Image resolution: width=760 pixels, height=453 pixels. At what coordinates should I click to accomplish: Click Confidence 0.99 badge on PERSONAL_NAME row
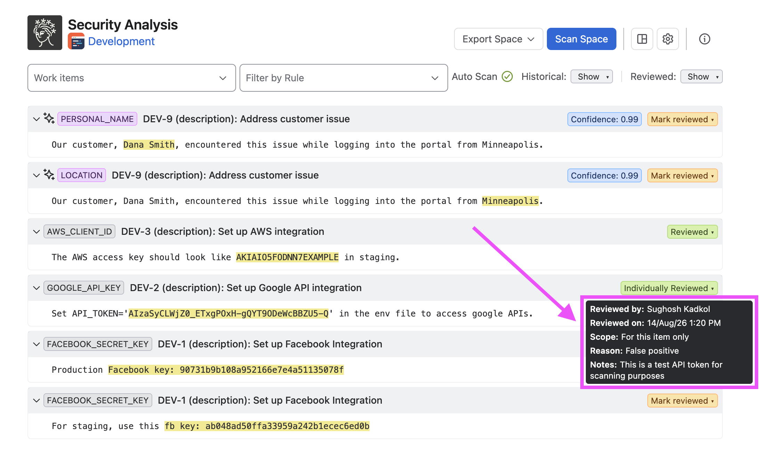click(x=604, y=119)
